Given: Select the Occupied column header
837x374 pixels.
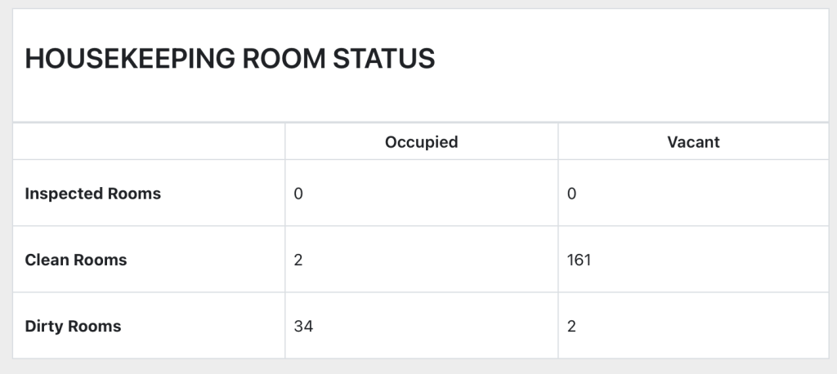Looking at the screenshot, I should (x=421, y=142).
